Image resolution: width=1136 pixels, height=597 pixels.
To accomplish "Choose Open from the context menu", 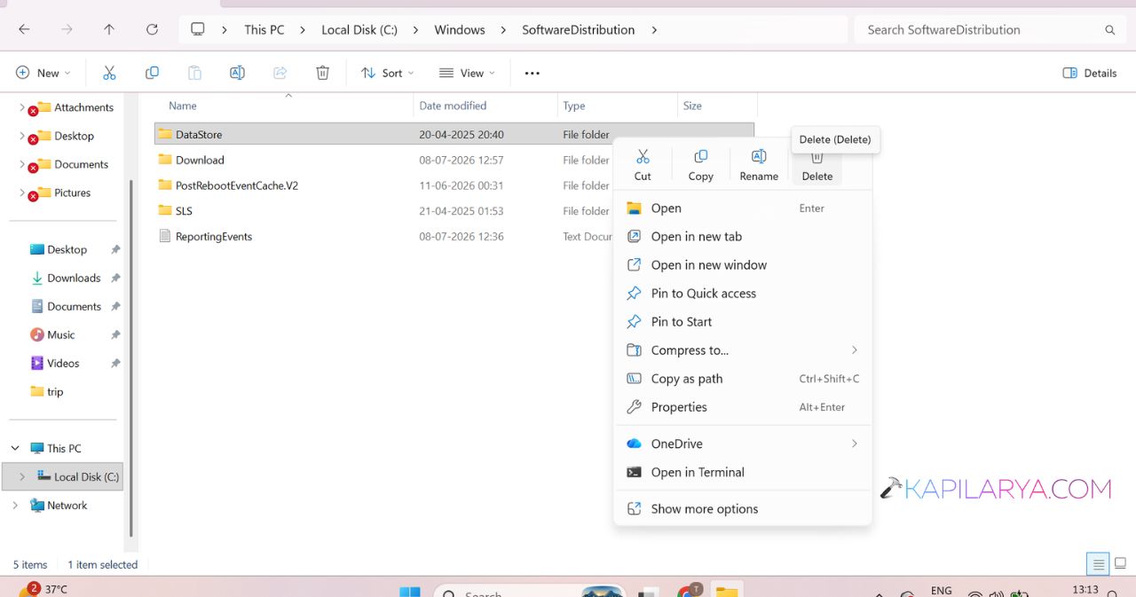I will 743,208.
